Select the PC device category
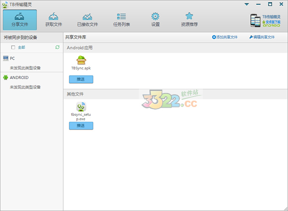Image resolution: width=288 pixels, height=211 pixels. click(9, 58)
